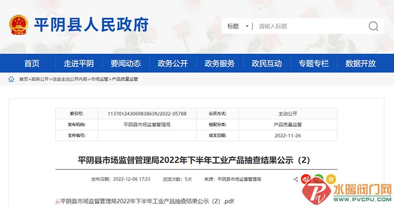Go to 市场监管 breadcrumb link
Image resolution: width=394 pixels, height=207 pixels.
[x=99, y=79]
